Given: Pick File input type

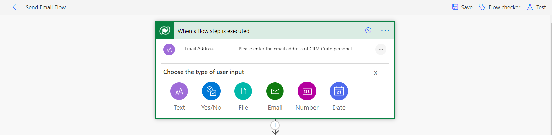Looking at the screenshot, I should [x=243, y=91].
